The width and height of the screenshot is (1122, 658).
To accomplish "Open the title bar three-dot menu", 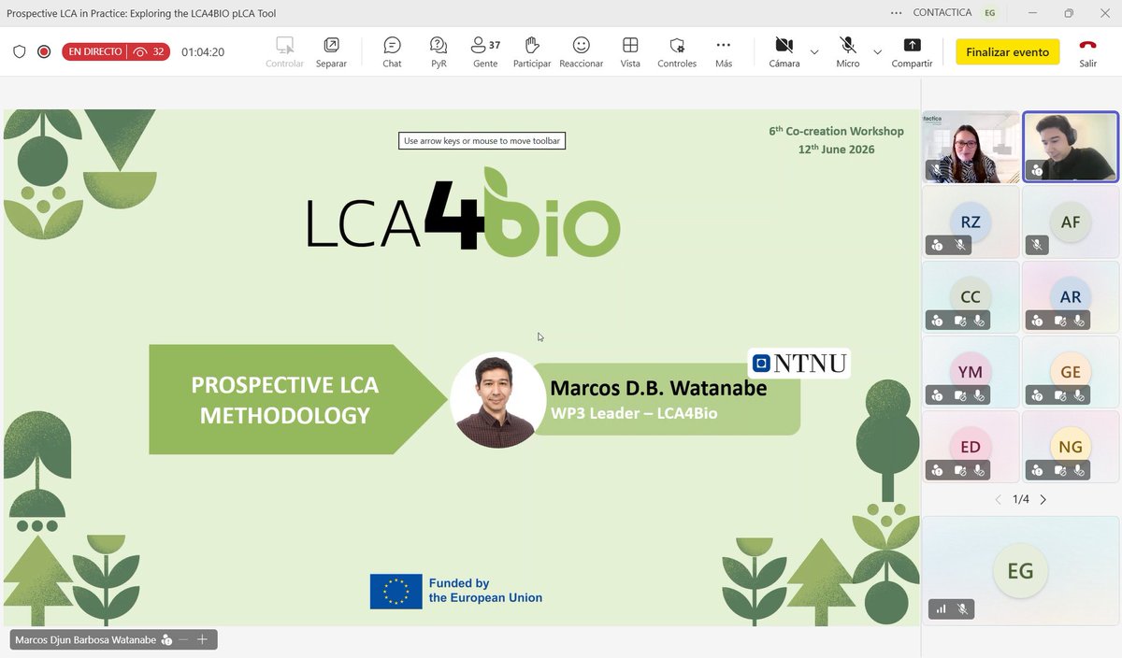I will [897, 13].
